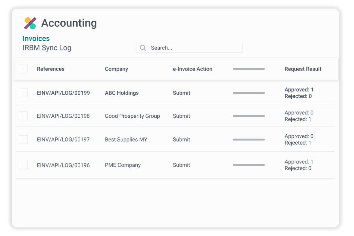This screenshot has width=354, height=236.
Task: Sort by the References column header
Action: coord(50,69)
